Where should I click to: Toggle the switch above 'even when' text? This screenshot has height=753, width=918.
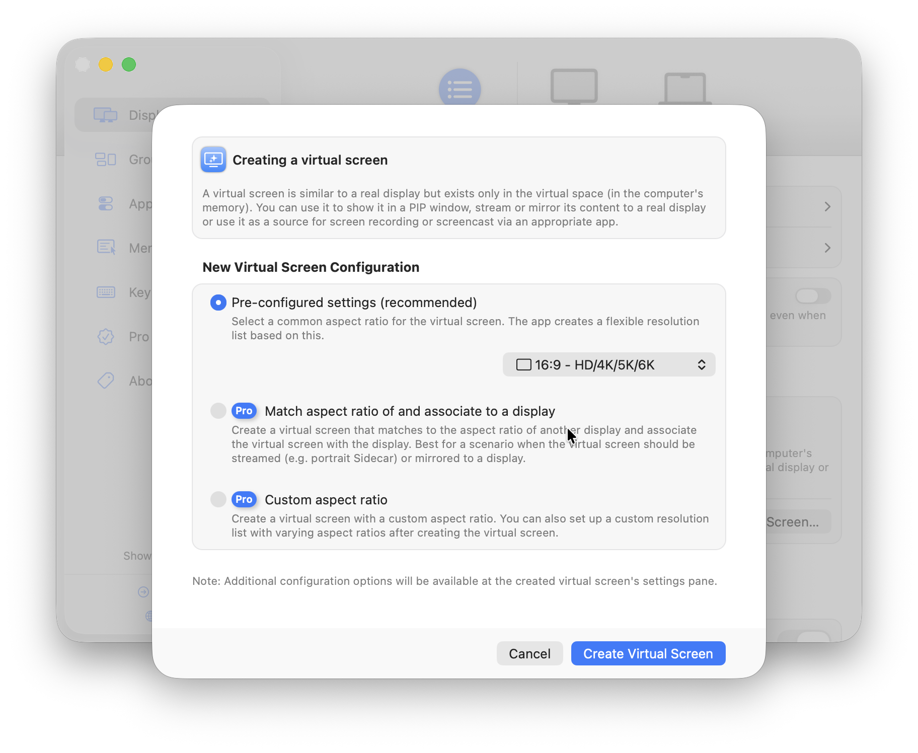tap(813, 296)
